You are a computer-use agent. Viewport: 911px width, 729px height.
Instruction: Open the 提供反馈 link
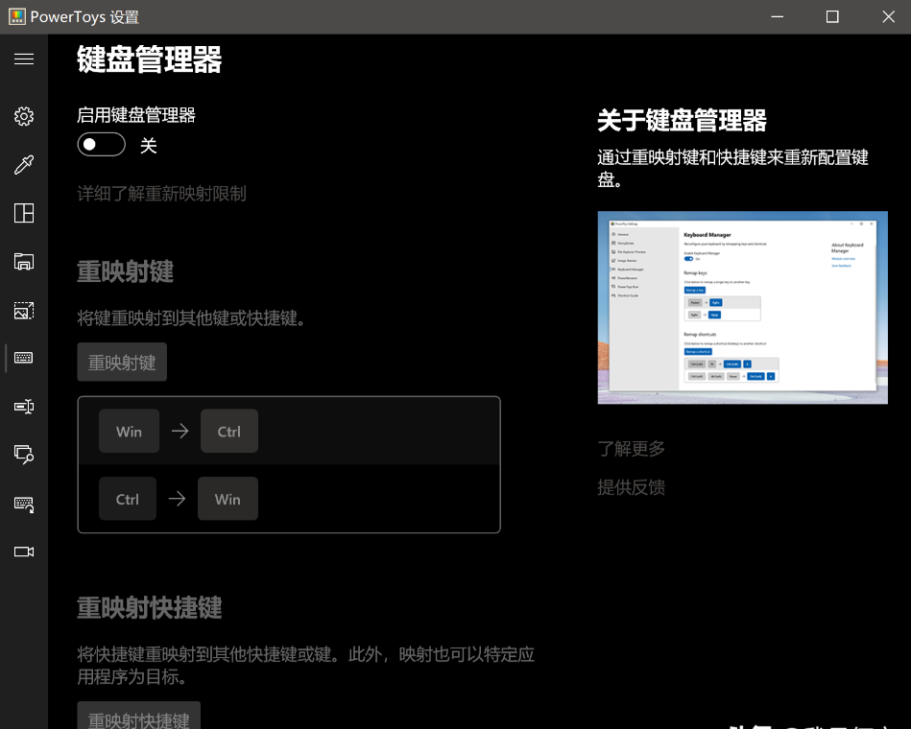click(631, 487)
